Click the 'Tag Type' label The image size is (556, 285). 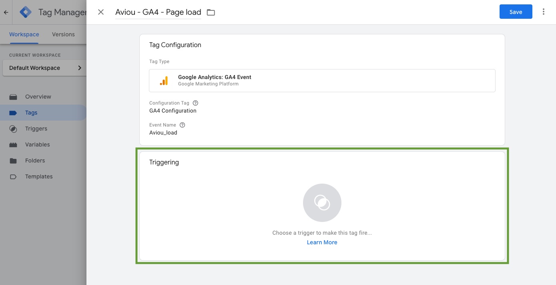(159, 61)
